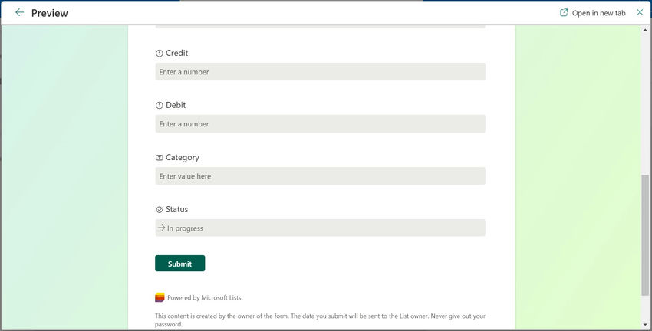
Task: Click the number icon beside Credit
Action: [160, 54]
